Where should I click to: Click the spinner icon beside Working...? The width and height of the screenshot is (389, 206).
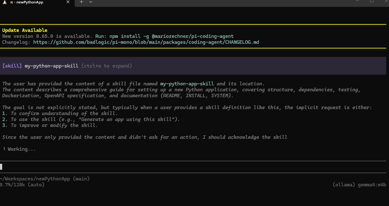click(4, 149)
